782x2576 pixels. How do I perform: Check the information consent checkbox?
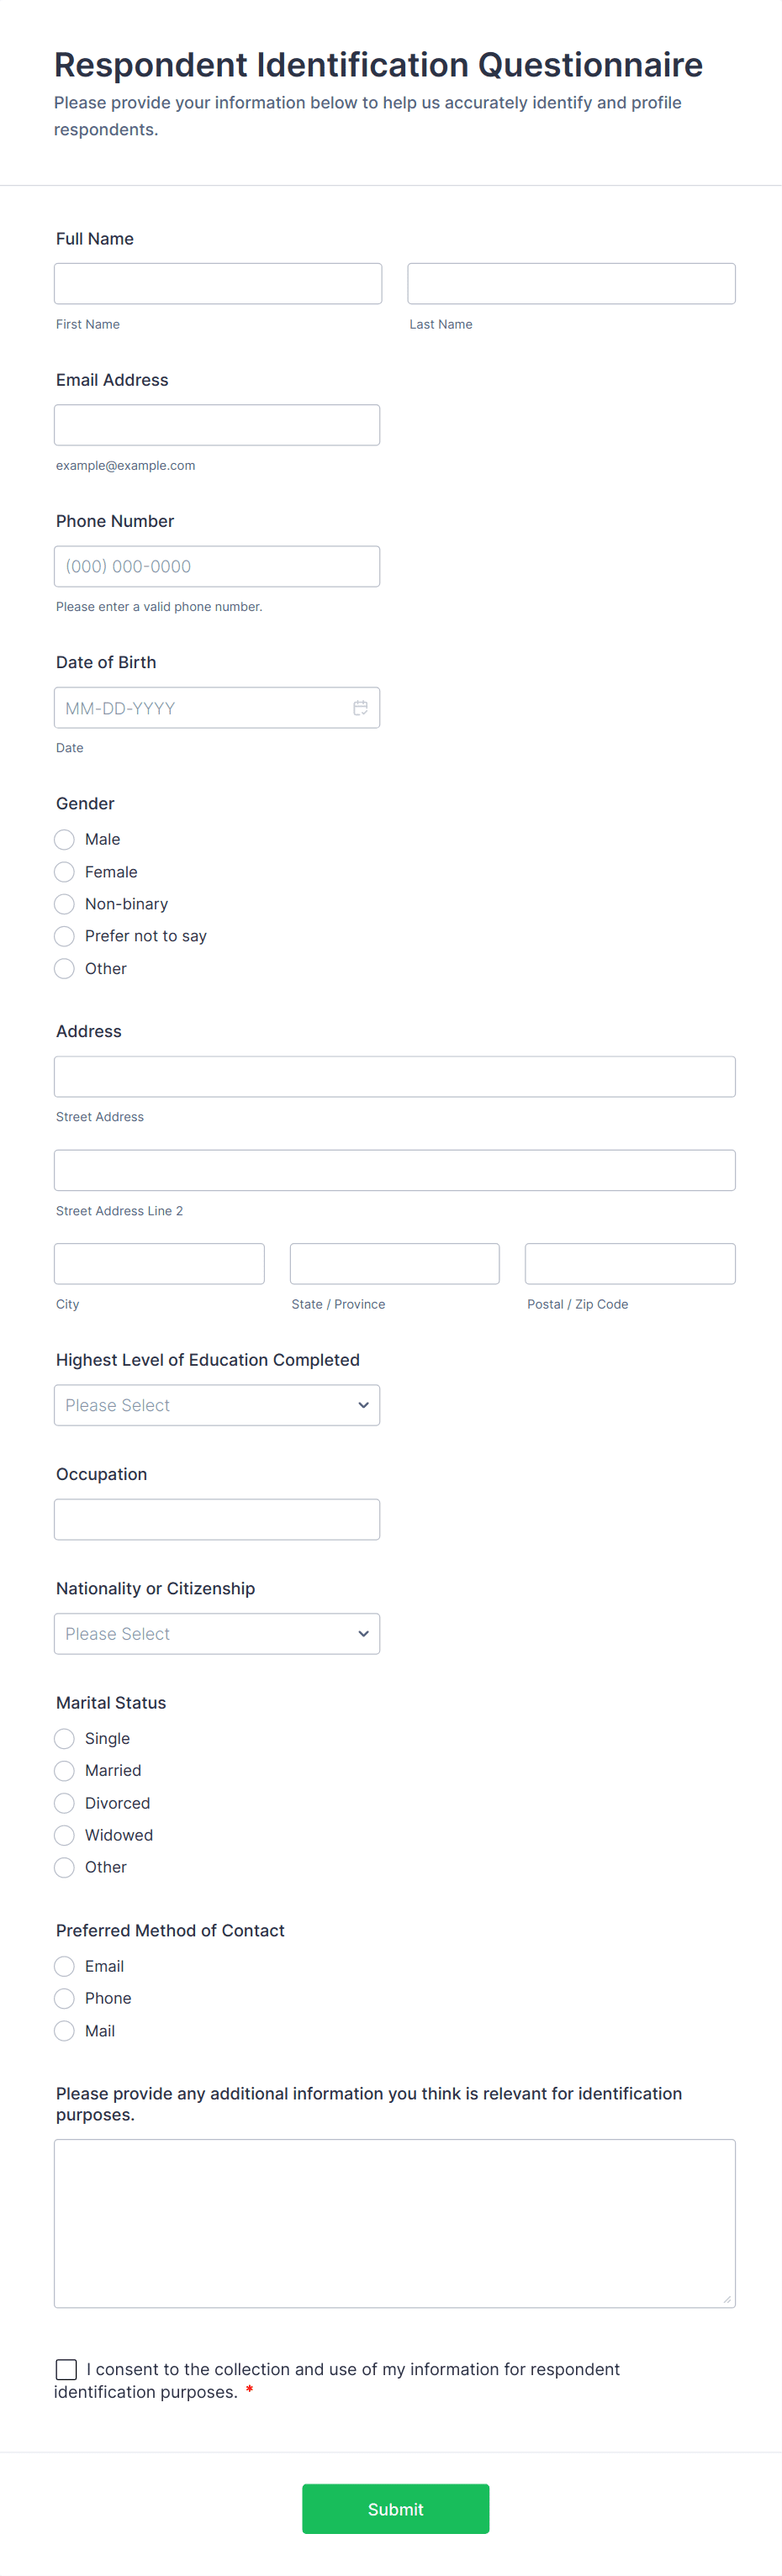(67, 2369)
